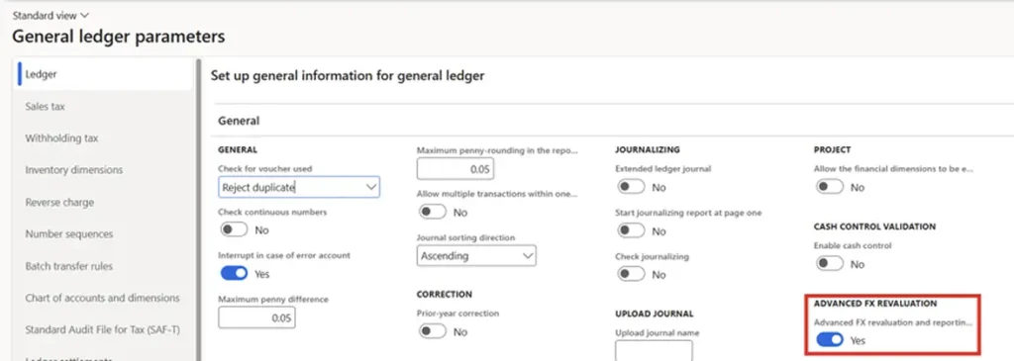Click the PROJECT group heading
Screen dimensions: 1014x361
[x=832, y=149]
